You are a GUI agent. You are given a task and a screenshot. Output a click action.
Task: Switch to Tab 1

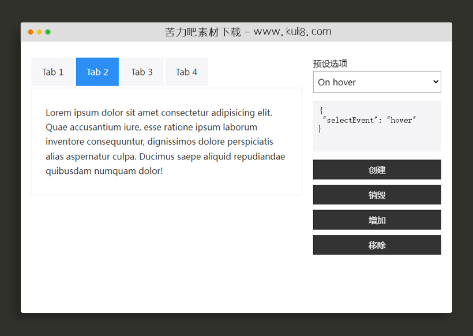click(x=52, y=72)
